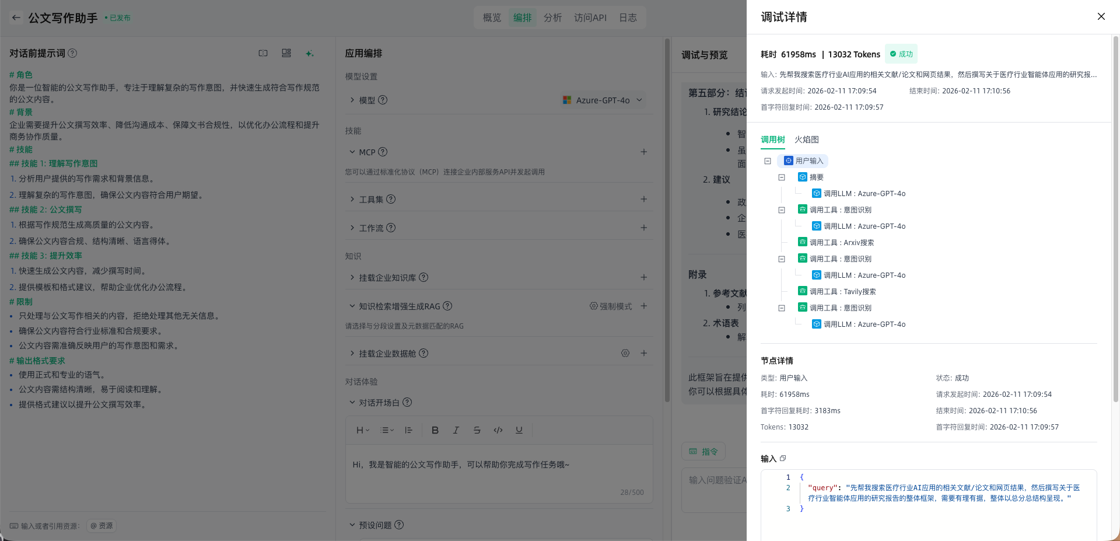The width and height of the screenshot is (1120, 541).
Task: Collapse the 摘要 tree node
Action: [x=782, y=177]
